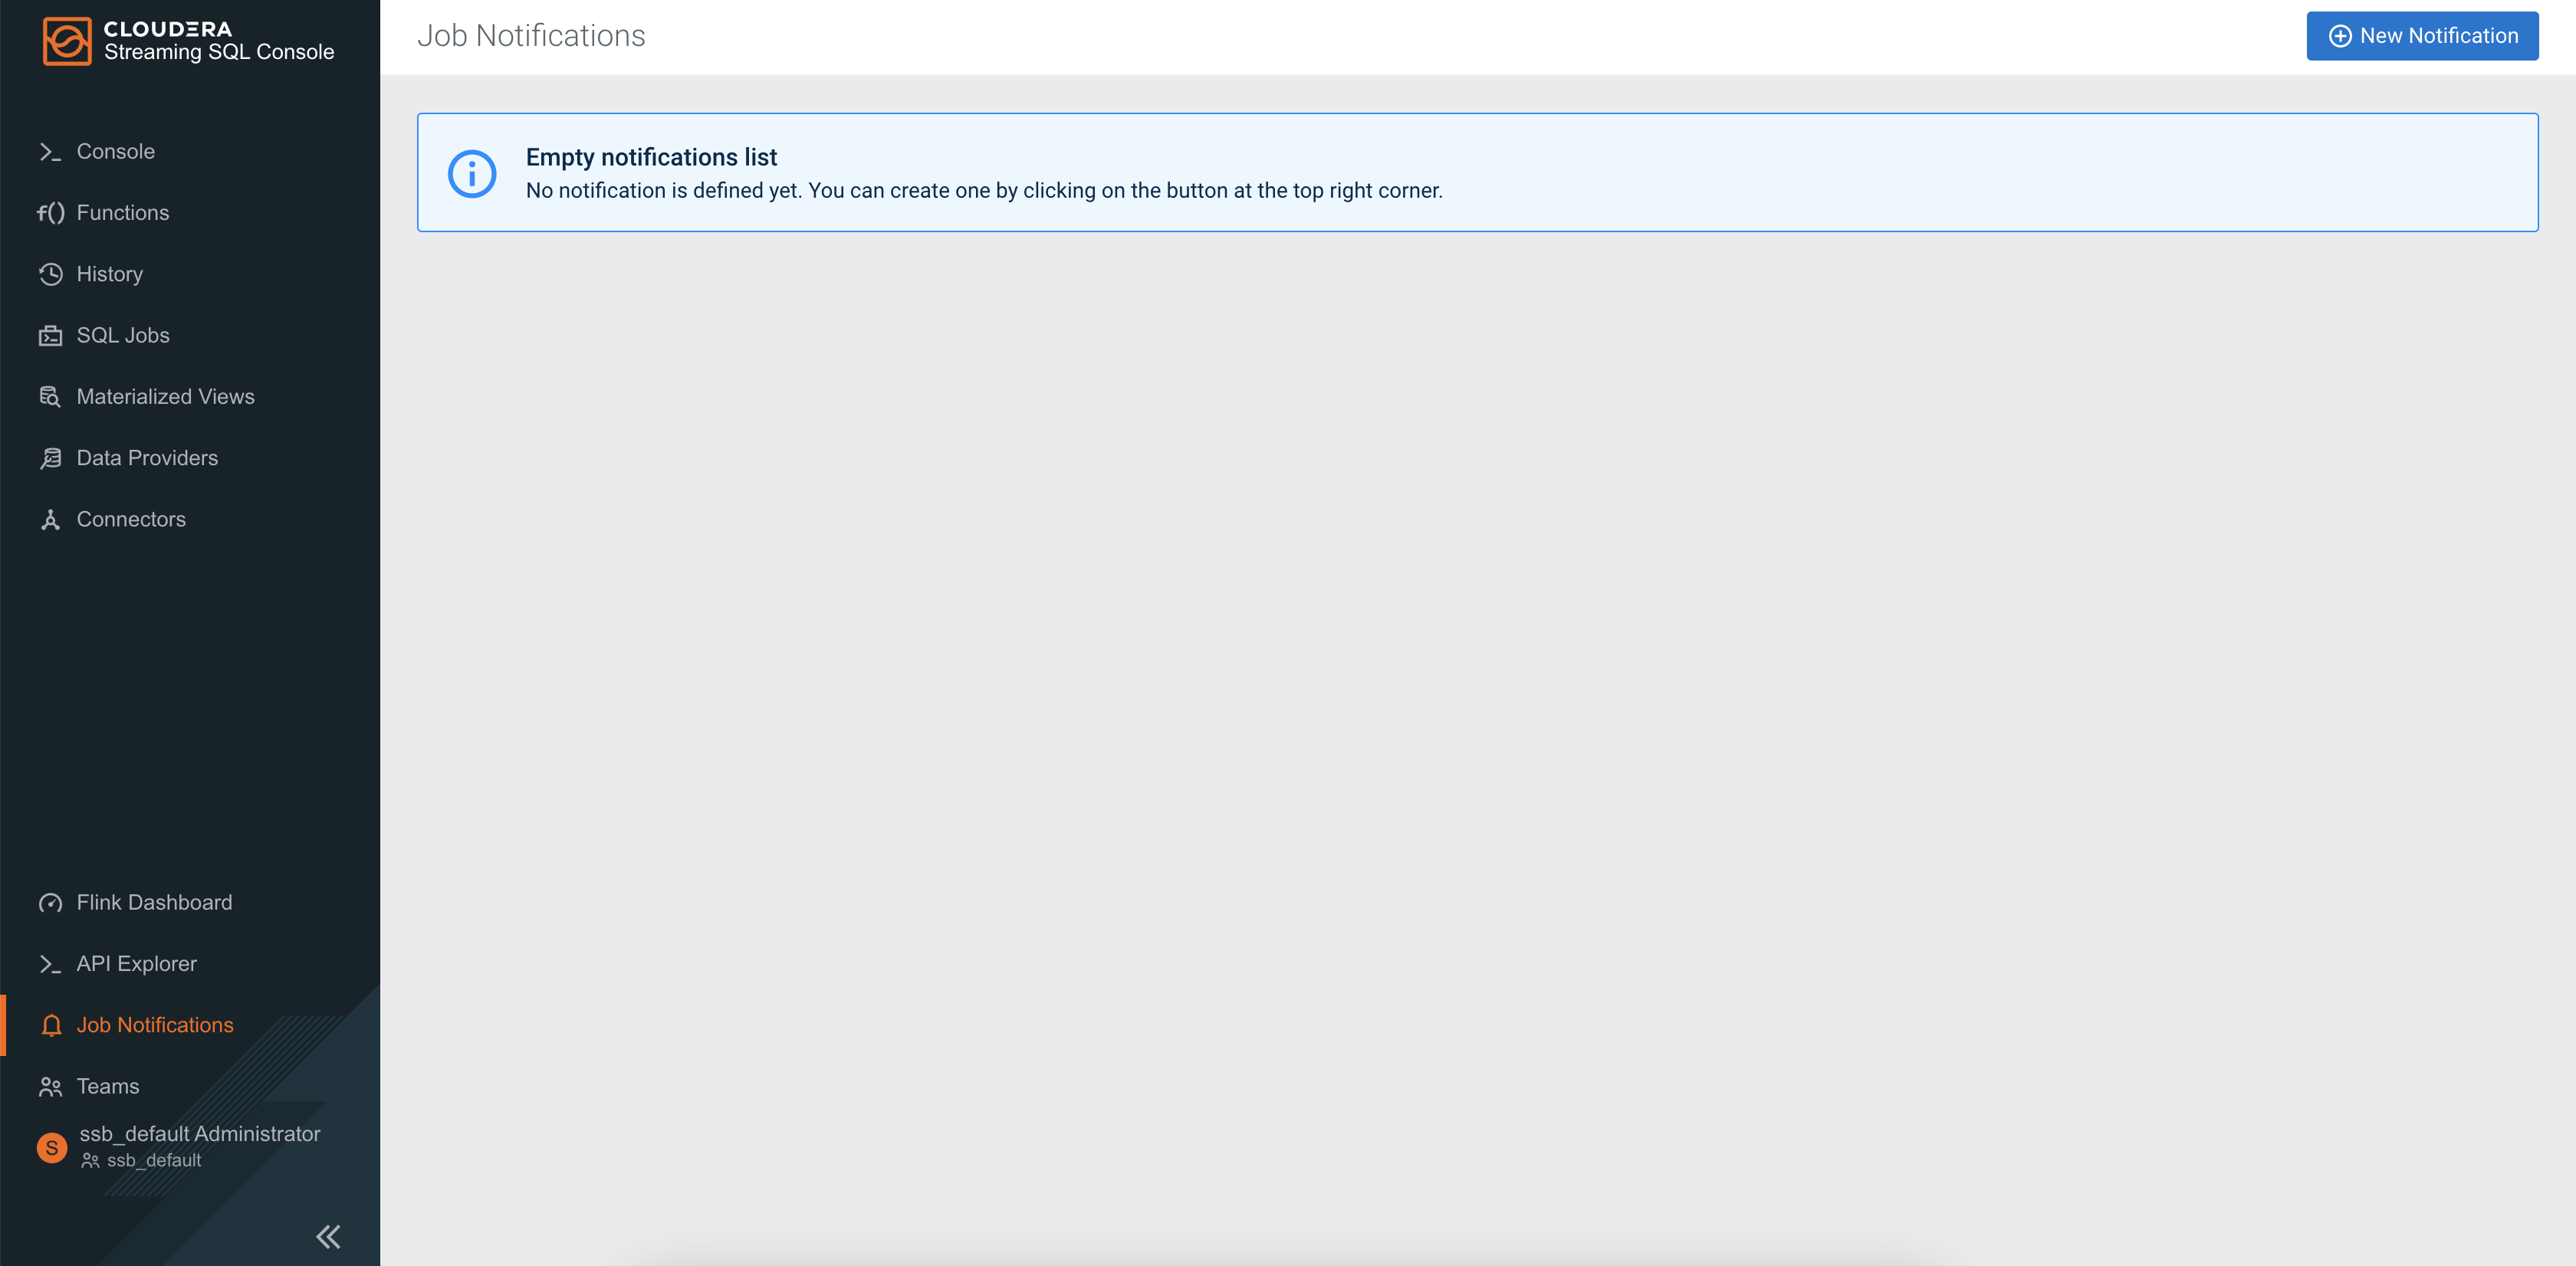Image resolution: width=2576 pixels, height=1266 pixels.
Task: Click the Streaming SQL Console title
Action: coord(219,52)
